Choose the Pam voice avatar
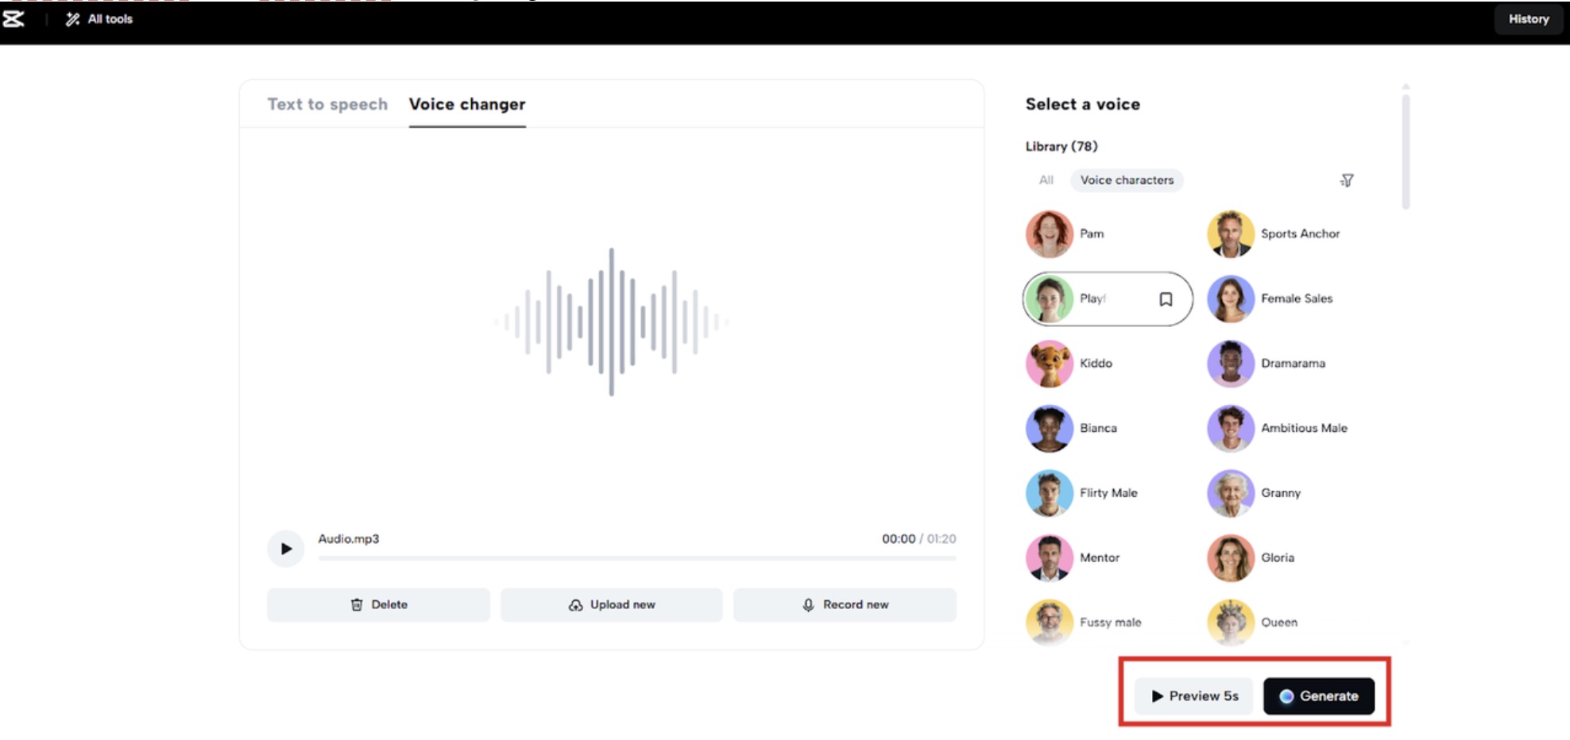This screenshot has width=1570, height=740. tap(1049, 234)
